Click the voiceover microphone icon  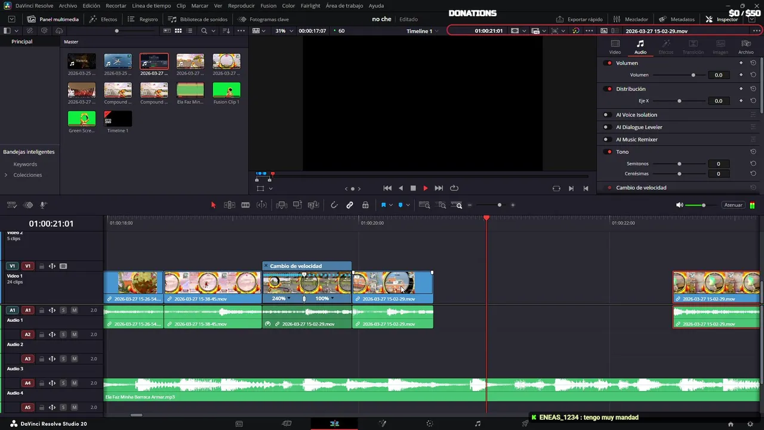coord(44,205)
